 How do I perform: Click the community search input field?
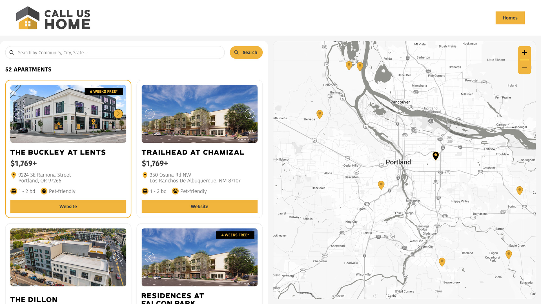click(x=118, y=53)
